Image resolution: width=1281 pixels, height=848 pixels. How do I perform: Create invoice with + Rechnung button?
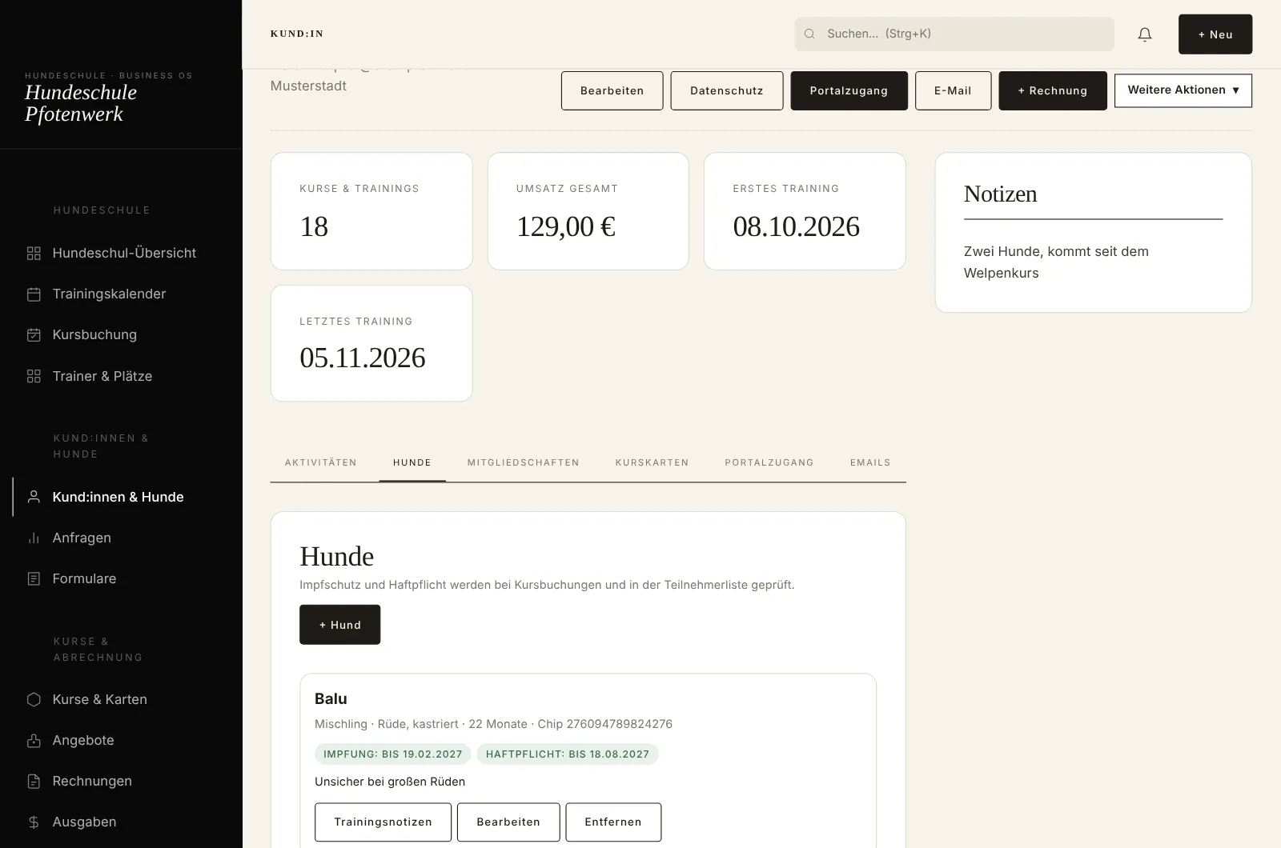point(1053,90)
